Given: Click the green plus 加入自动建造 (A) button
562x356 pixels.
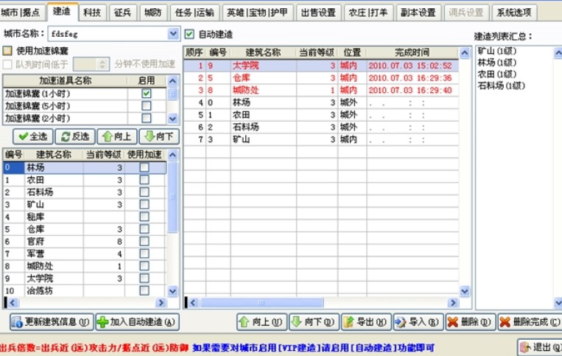Looking at the screenshot, I should pos(138,322).
